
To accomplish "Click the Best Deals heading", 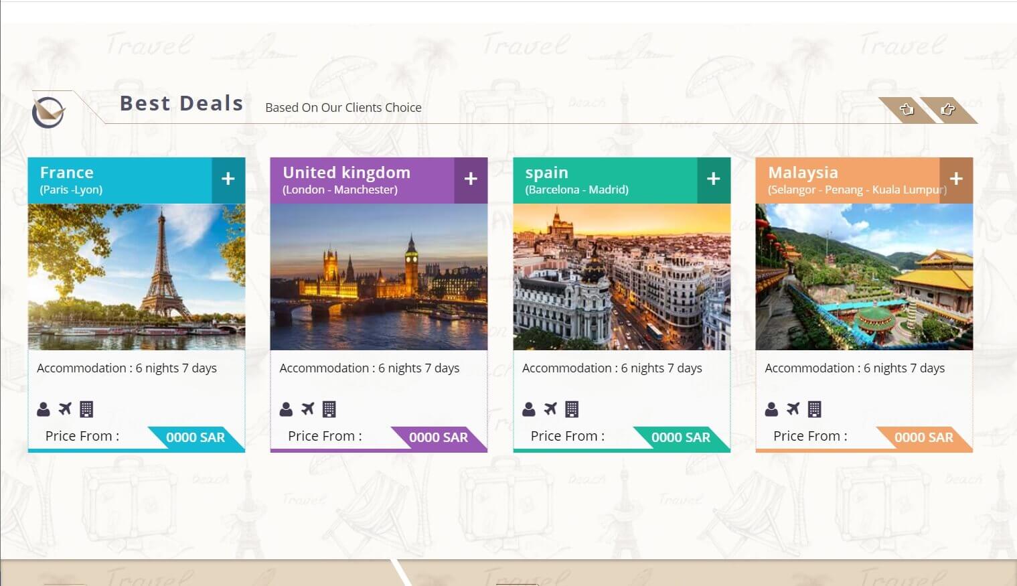I will [181, 103].
